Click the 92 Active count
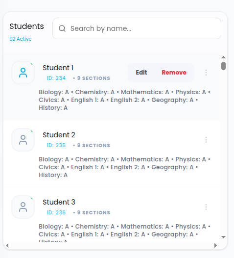This screenshot has width=234, height=258. (21, 39)
